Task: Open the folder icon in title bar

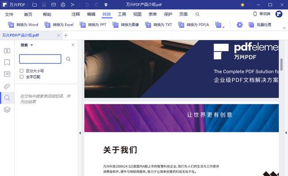Action: click(x=34, y=4)
